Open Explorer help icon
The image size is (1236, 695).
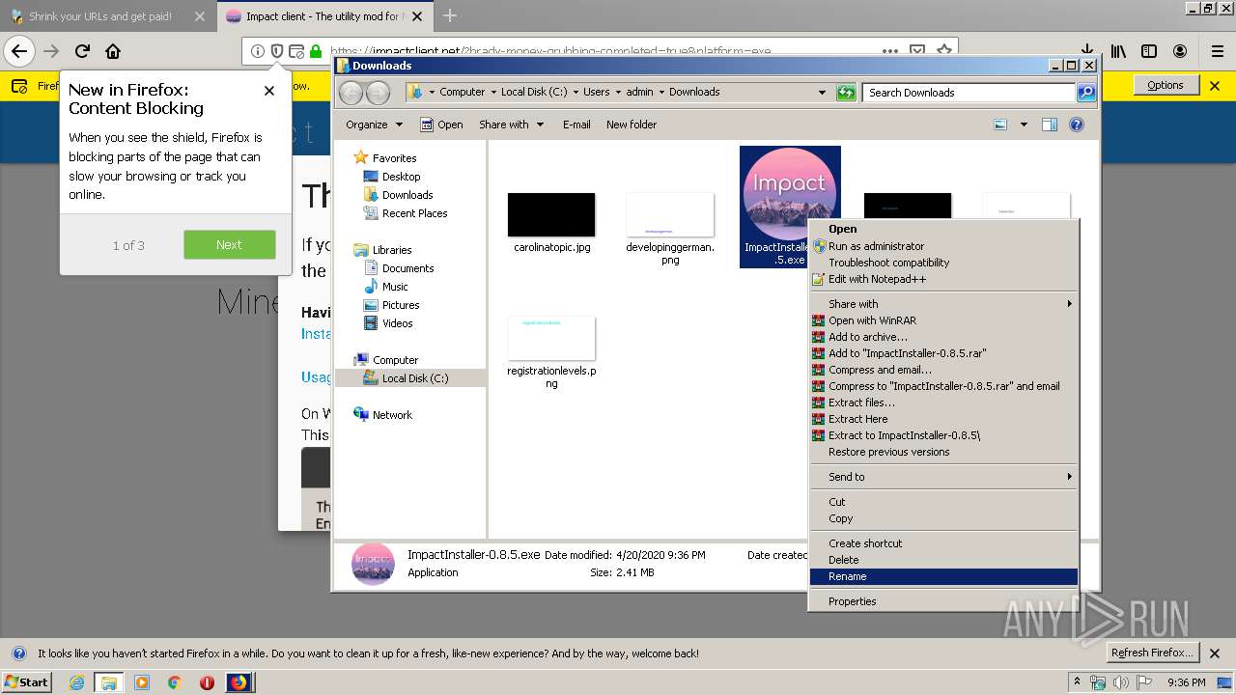click(x=1077, y=125)
